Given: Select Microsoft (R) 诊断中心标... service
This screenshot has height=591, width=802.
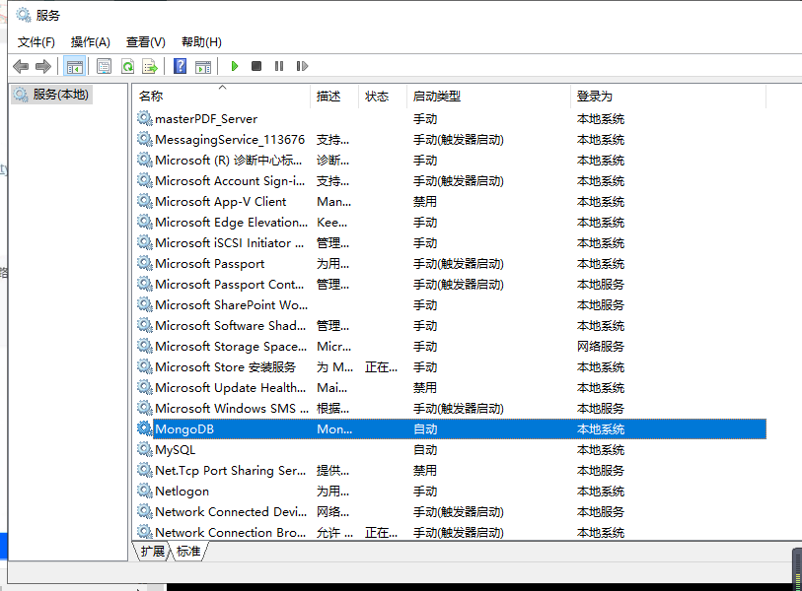Looking at the screenshot, I should [229, 161].
